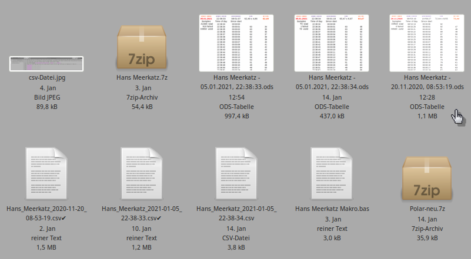
Task: Click the '437,0 kB' size text
Action: pos(332,116)
